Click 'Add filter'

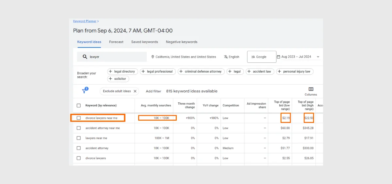[154, 91]
